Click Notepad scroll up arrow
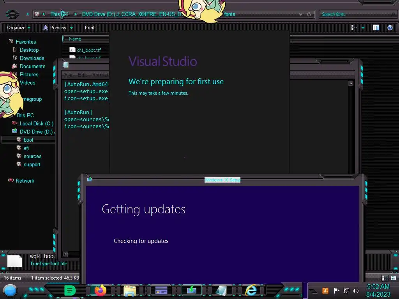The height and width of the screenshot is (299, 399). [351, 83]
